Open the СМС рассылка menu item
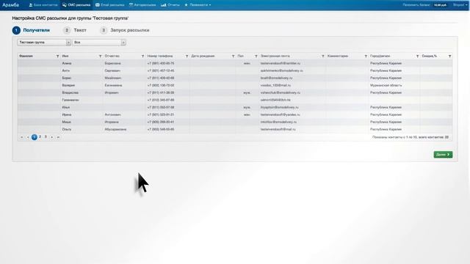This screenshot has width=470, height=264. coord(76,5)
